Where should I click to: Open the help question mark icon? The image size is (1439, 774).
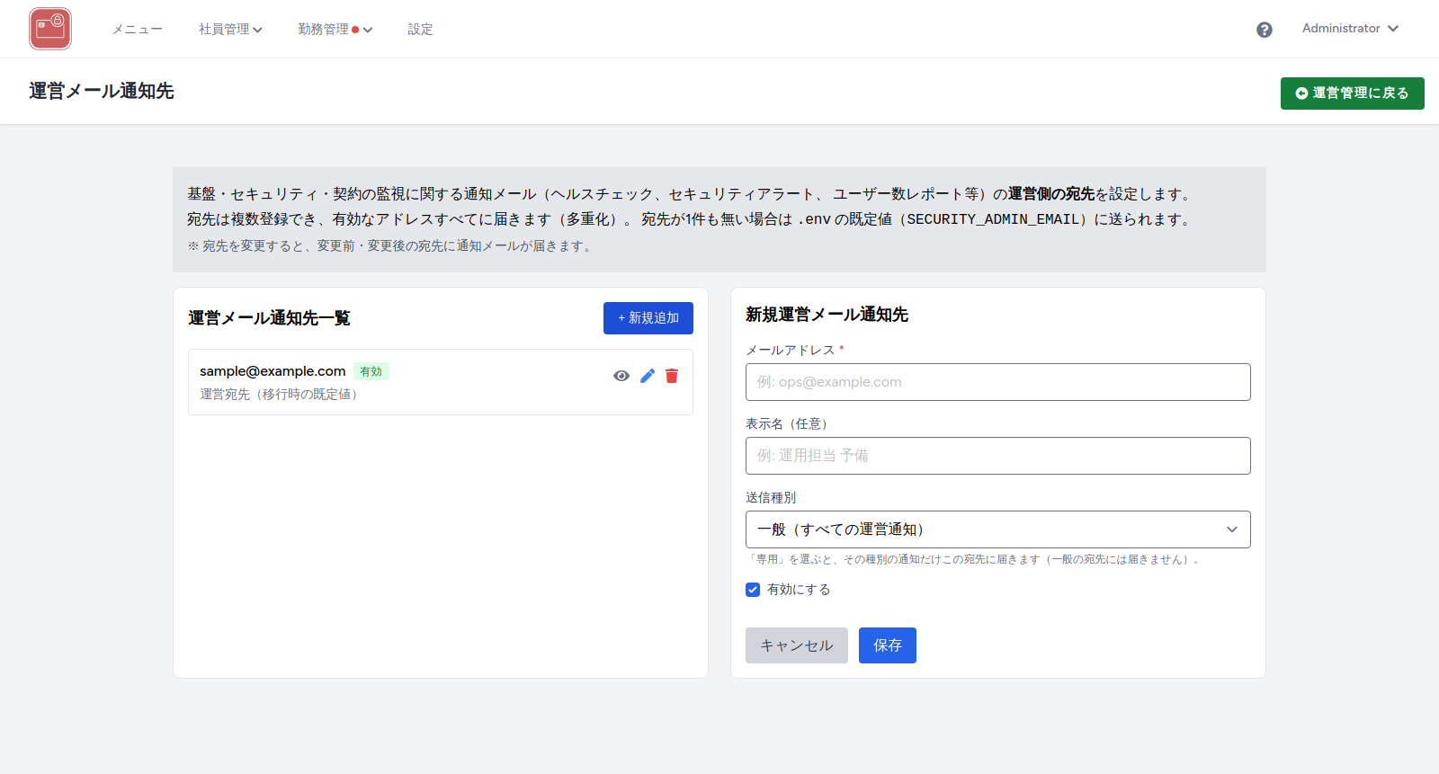tap(1265, 30)
